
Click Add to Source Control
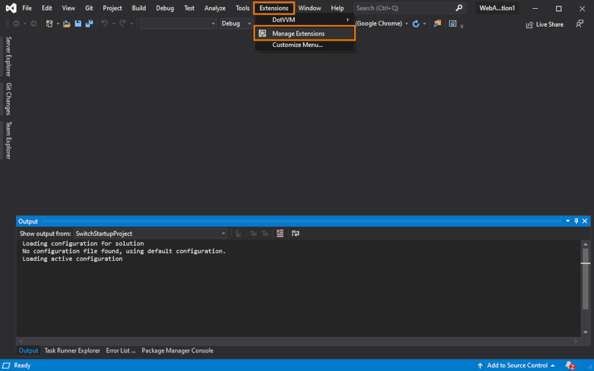(516, 365)
